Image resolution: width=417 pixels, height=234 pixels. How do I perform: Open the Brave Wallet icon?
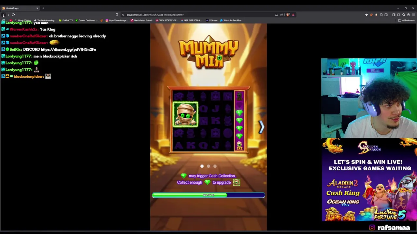(398, 15)
